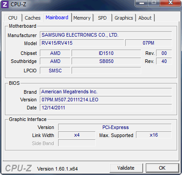Select the Model field RV415/RV415
Screen dimensions: 182x175
[82, 43]
